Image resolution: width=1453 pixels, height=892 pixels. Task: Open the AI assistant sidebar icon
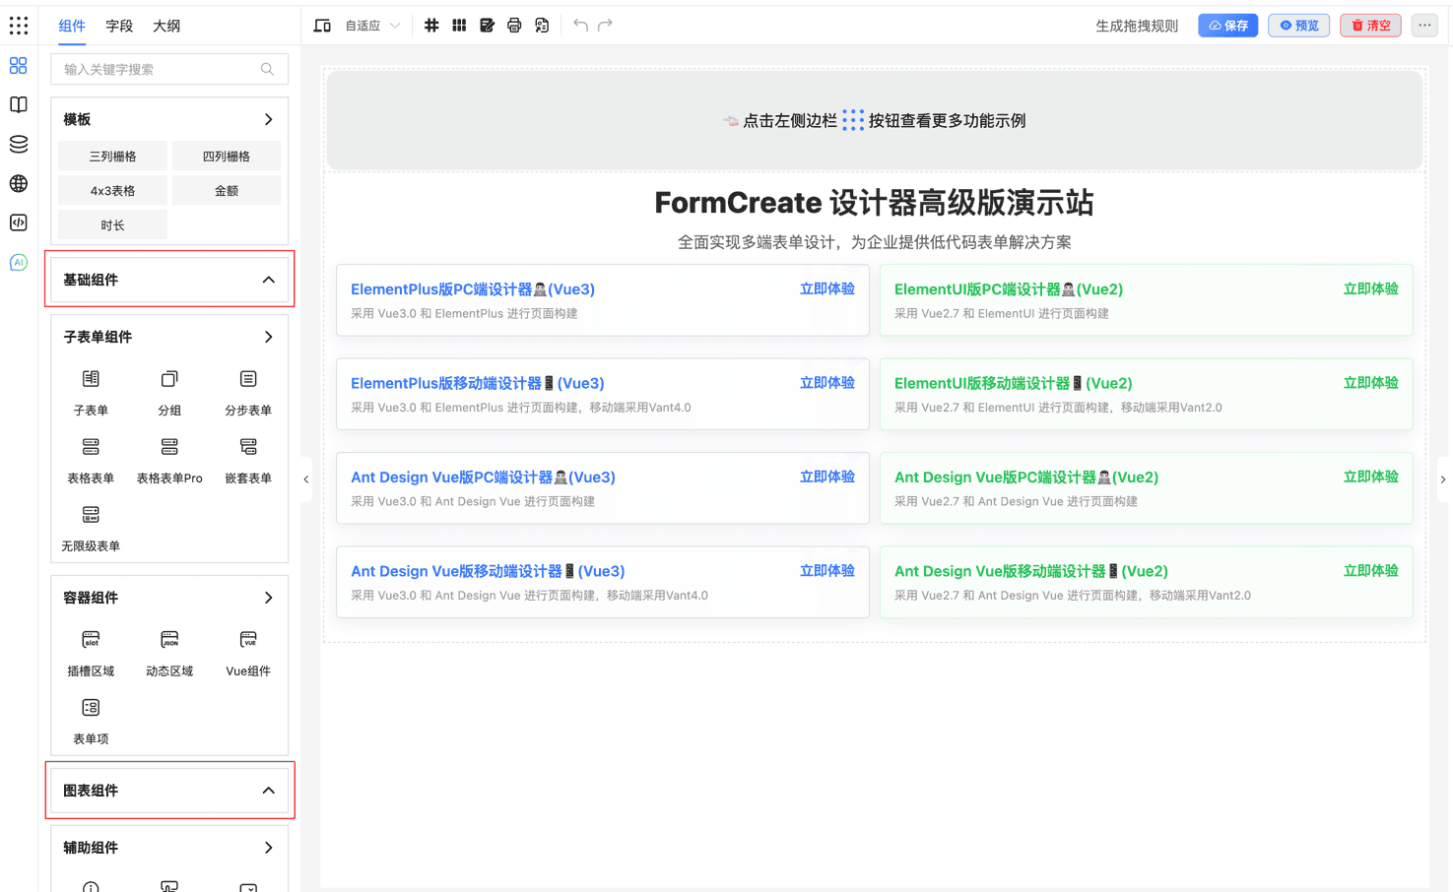19,262
